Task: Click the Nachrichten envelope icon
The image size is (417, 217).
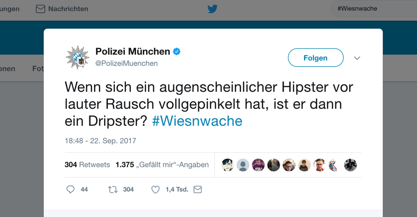Action: (x=41, y=9)
